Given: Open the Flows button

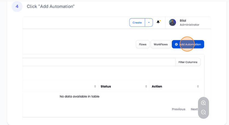Looking at the screenshot, I should 143,44.
